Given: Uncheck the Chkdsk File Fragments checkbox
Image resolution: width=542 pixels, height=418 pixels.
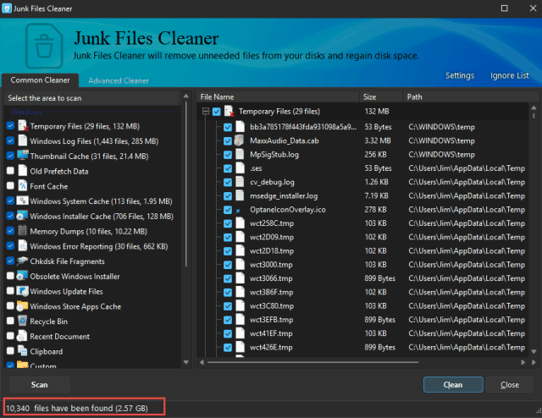Looking at the screenshot, I should pos(10,261).
